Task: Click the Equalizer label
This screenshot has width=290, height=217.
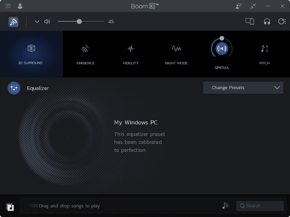Action: [x=38, y=88]
